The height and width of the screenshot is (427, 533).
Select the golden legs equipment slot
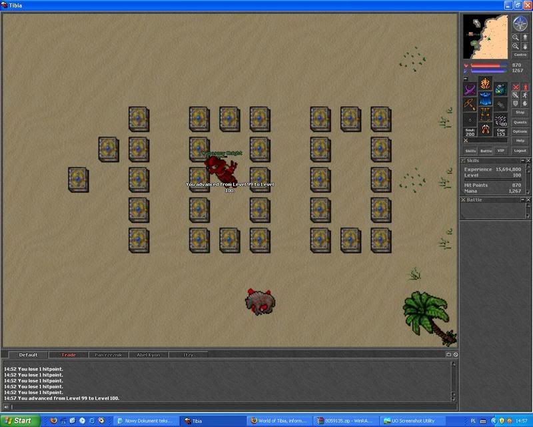pos(485,114)
